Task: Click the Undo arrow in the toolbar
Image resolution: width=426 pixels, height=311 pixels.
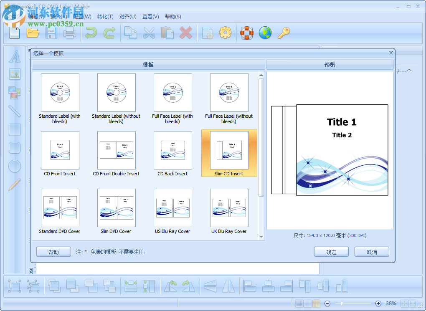Action: (91, 33)
